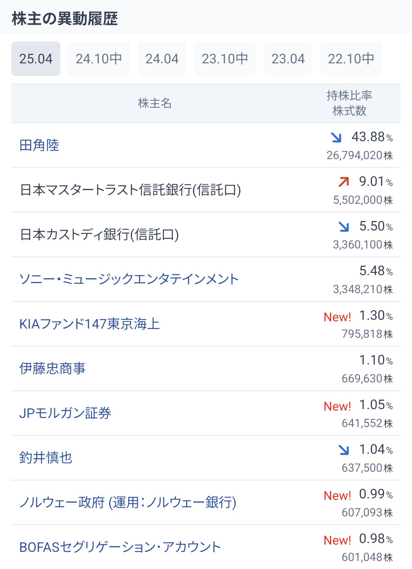
Task: Open BOFASセグリゲーション・アカウント link
Action: (120, 547)
